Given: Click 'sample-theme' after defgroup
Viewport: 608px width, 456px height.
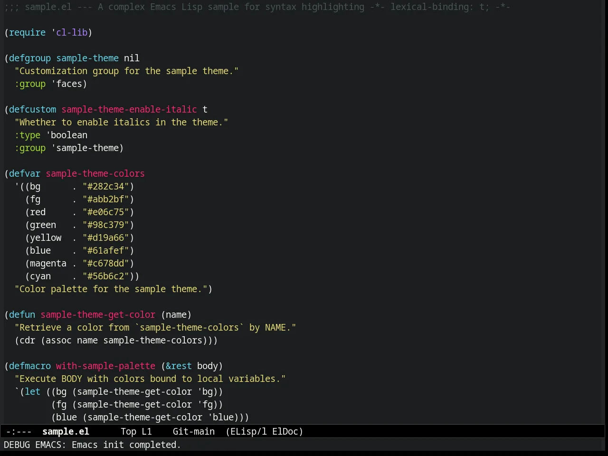Looking at the screenshot, I should (x=87, y=58).
